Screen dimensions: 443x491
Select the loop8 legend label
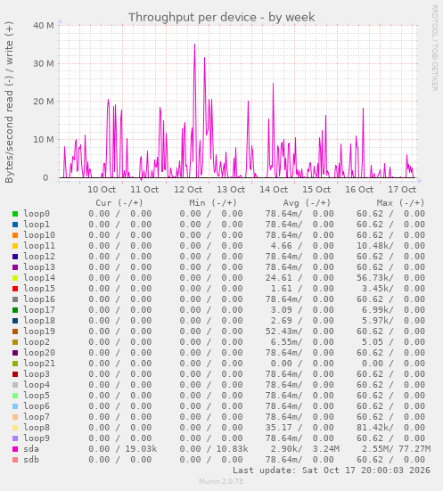[37, 428]
